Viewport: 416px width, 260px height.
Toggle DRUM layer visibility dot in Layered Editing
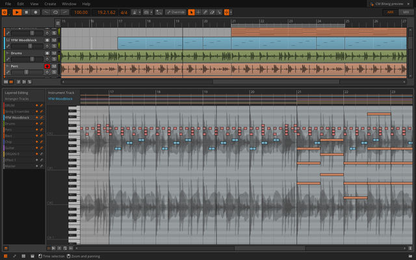(37, 105)
